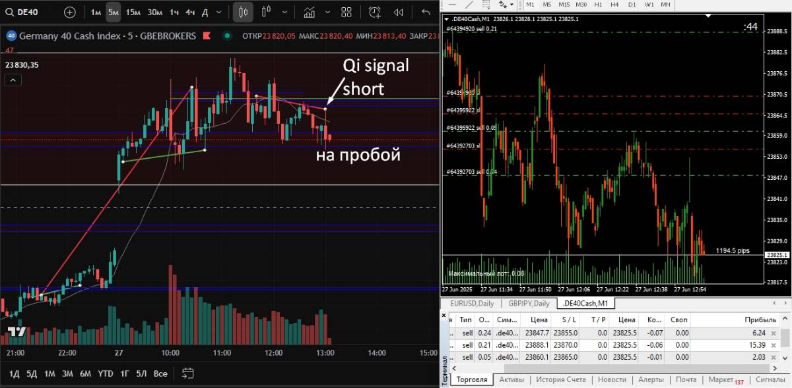792x388 pixels.
Task: Select the 1Г date range
Action: [x=125, y=374]
